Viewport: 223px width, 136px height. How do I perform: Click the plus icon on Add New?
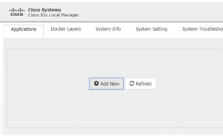tap(96, 83)
